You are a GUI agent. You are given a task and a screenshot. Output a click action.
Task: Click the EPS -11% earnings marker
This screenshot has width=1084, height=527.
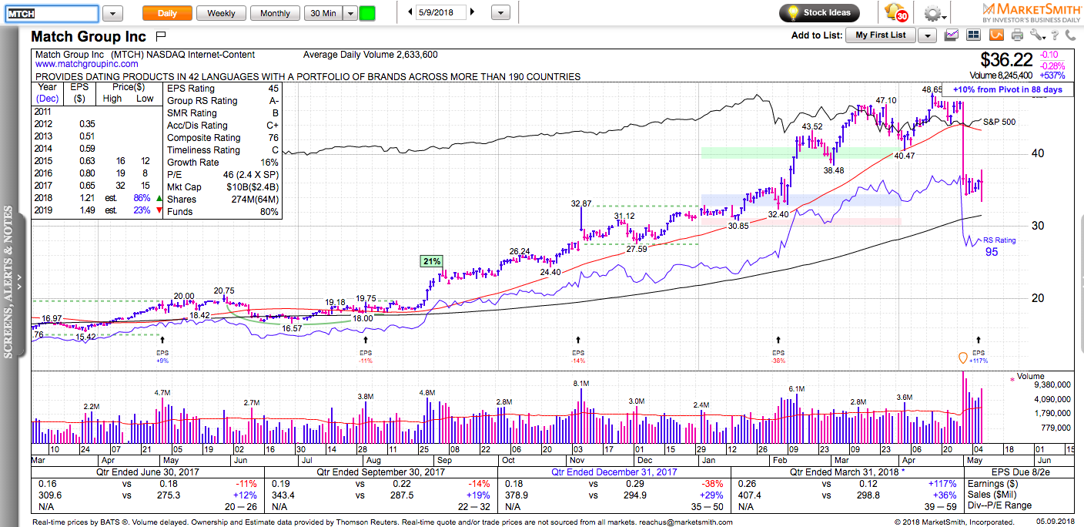[x=366, y=357]
